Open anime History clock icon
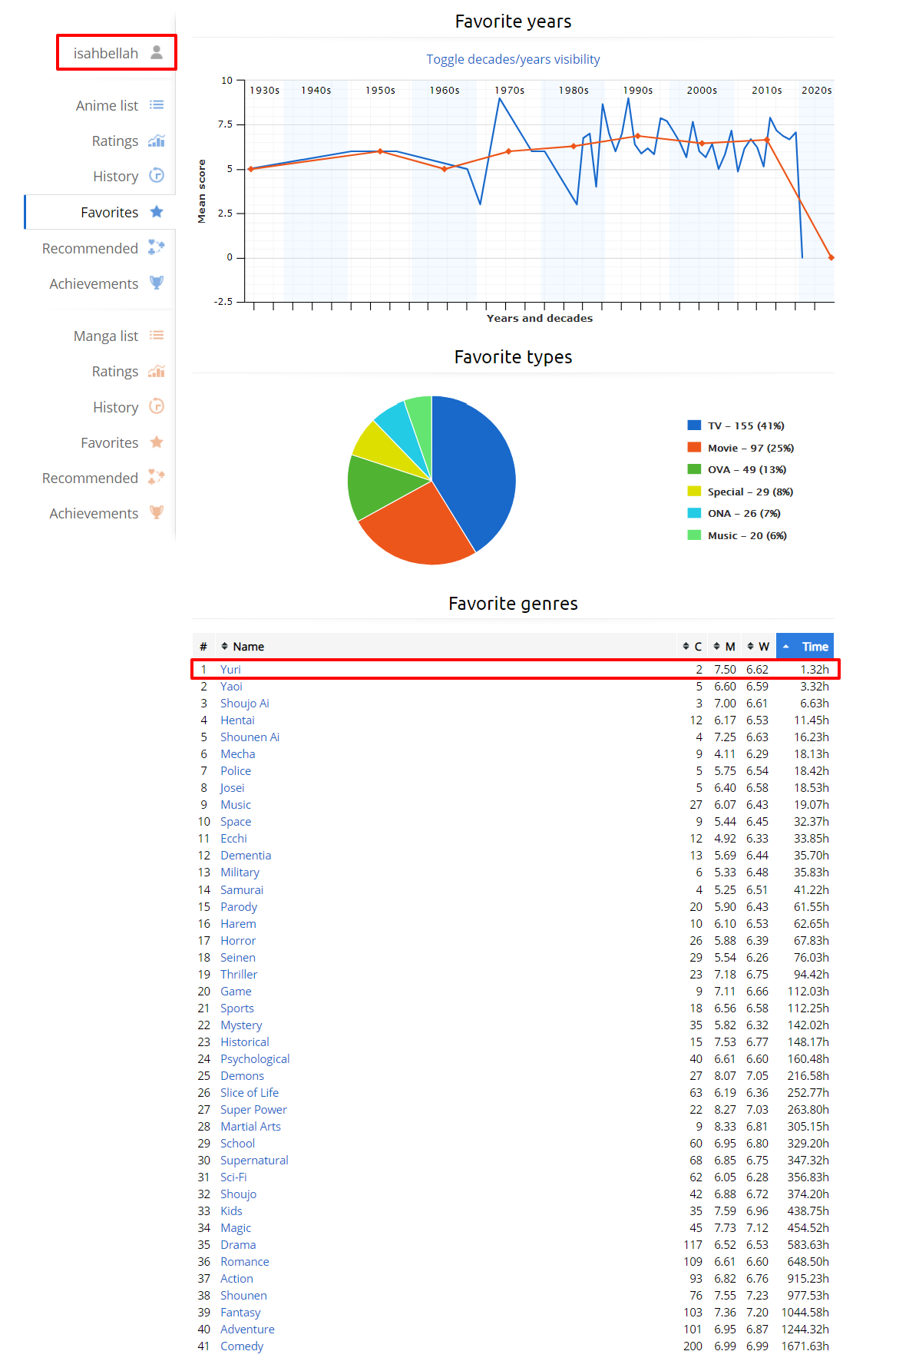The height and width of the screenshot is (1371, 919). point(157,176)
